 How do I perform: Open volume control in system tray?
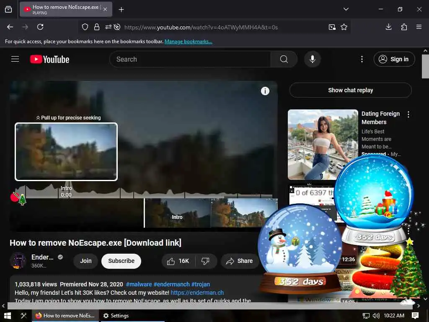pos(376,316)
